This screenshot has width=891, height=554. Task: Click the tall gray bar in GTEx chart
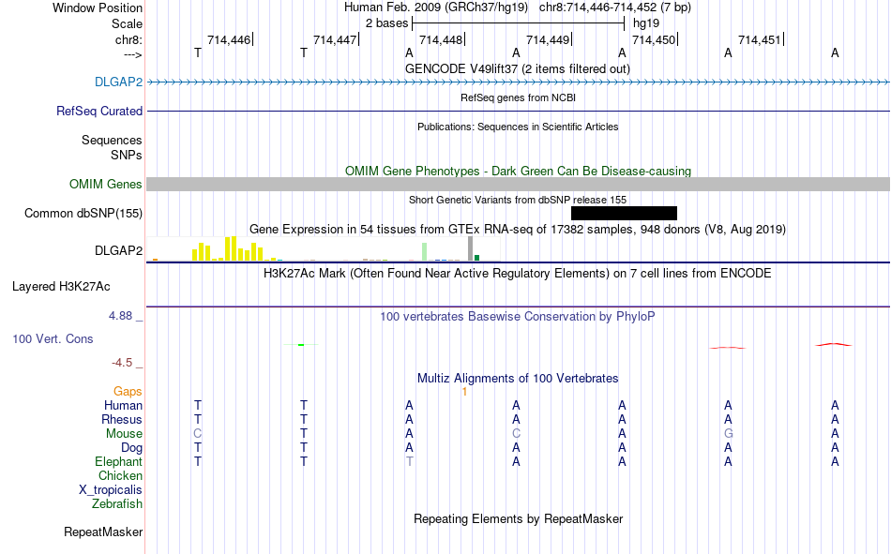click(470, 248)
